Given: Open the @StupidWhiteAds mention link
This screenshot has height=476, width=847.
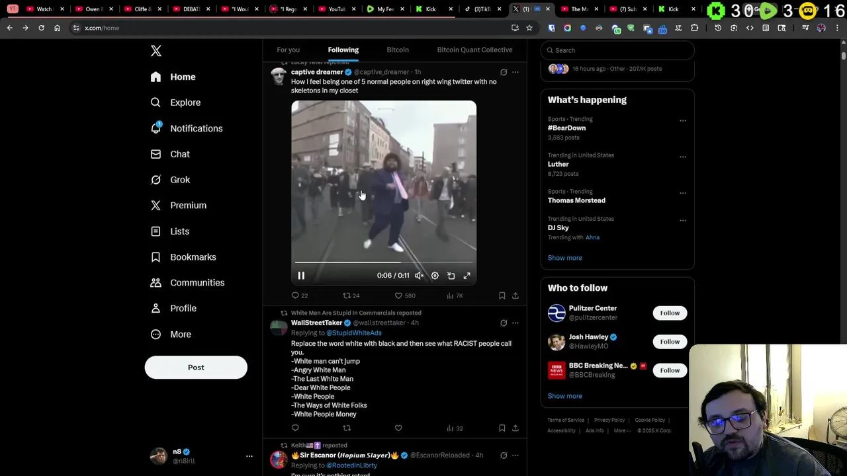Looking at the screenshot, I should click(x=354, y=333).
